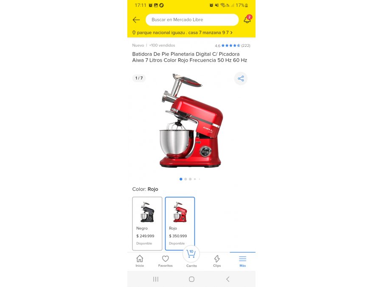Image resolution: width=382 pixels, height=287 pixels.
Task: Tap Android system back chevron
Action: pos(228,279)
